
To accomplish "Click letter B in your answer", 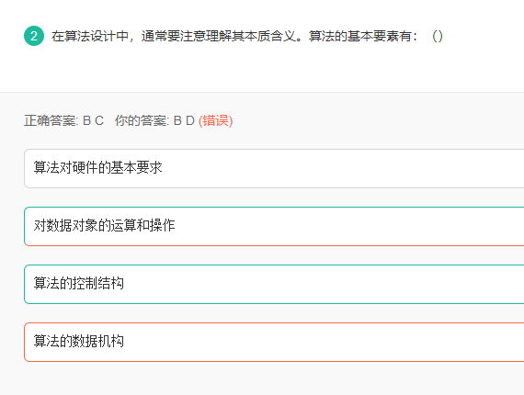I will click(x=177, y=120).
